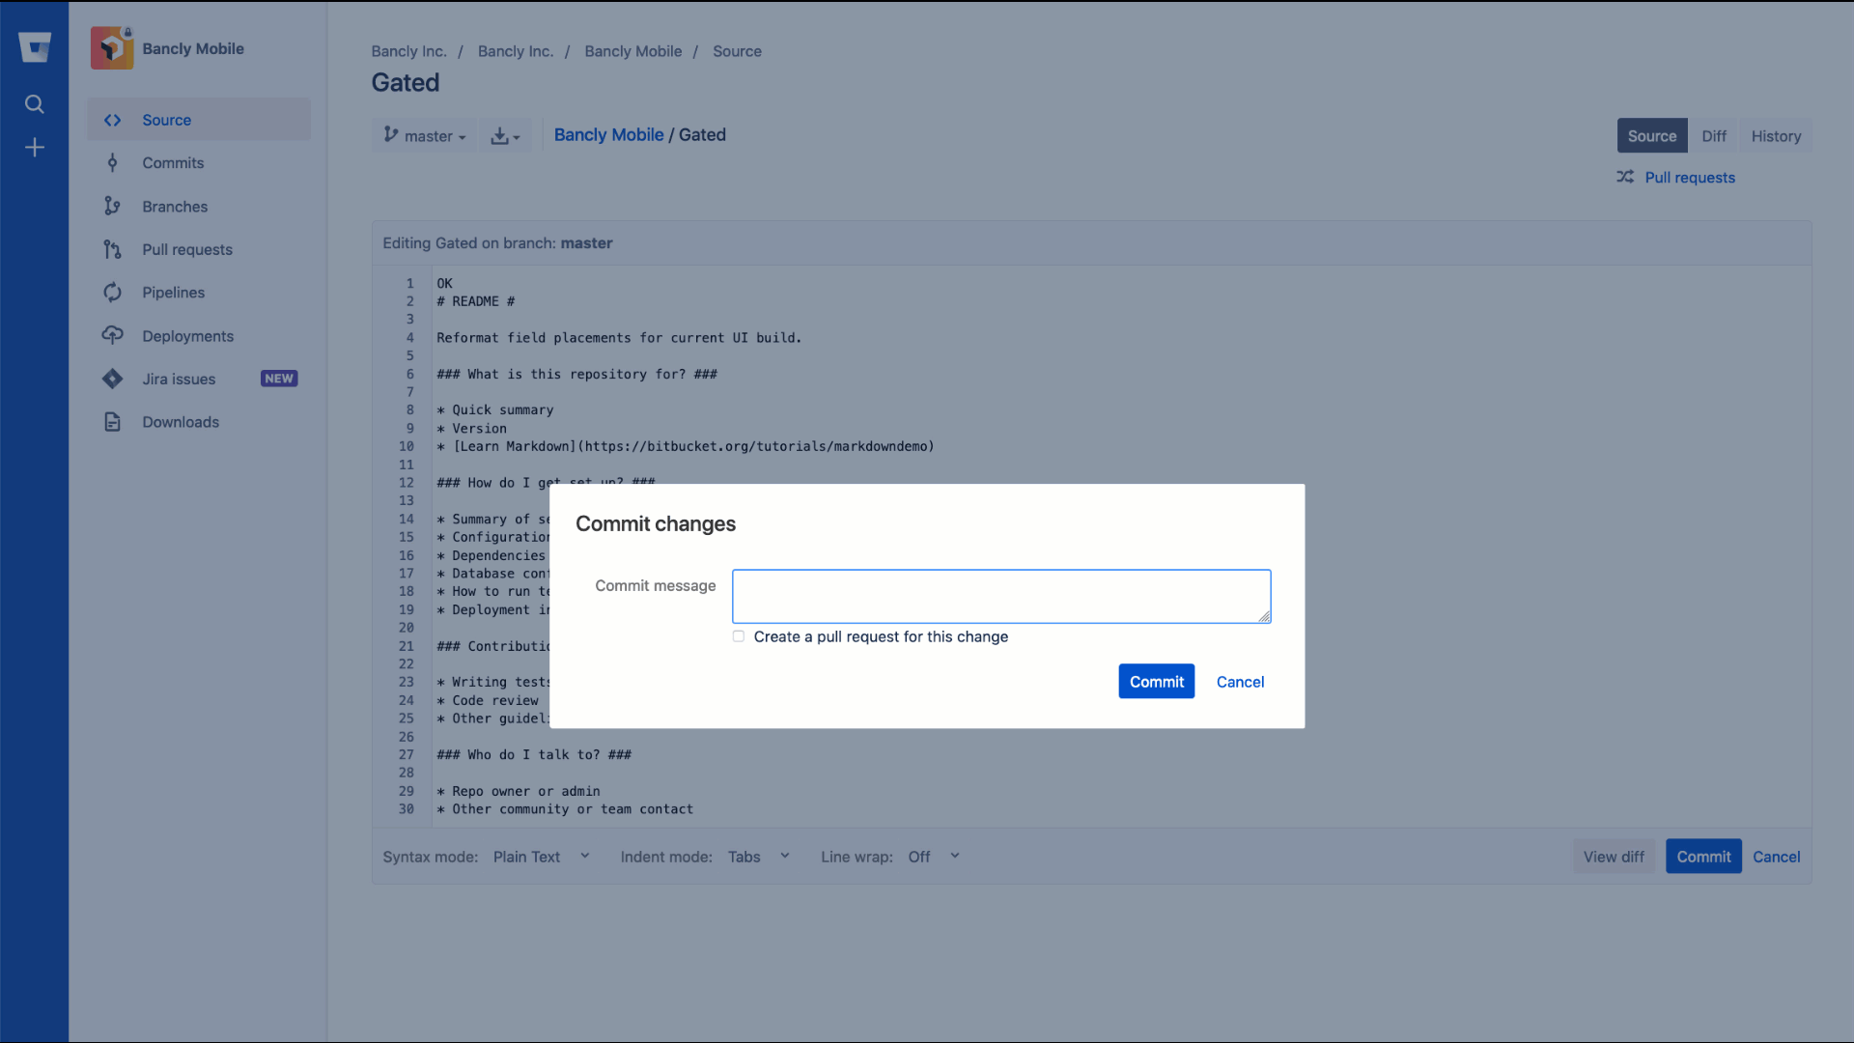Switch to Diff tab
1854x1043 pixels.
[1714, 136]
